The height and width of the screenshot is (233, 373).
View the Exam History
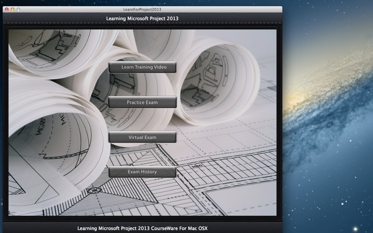click(142, 171)
